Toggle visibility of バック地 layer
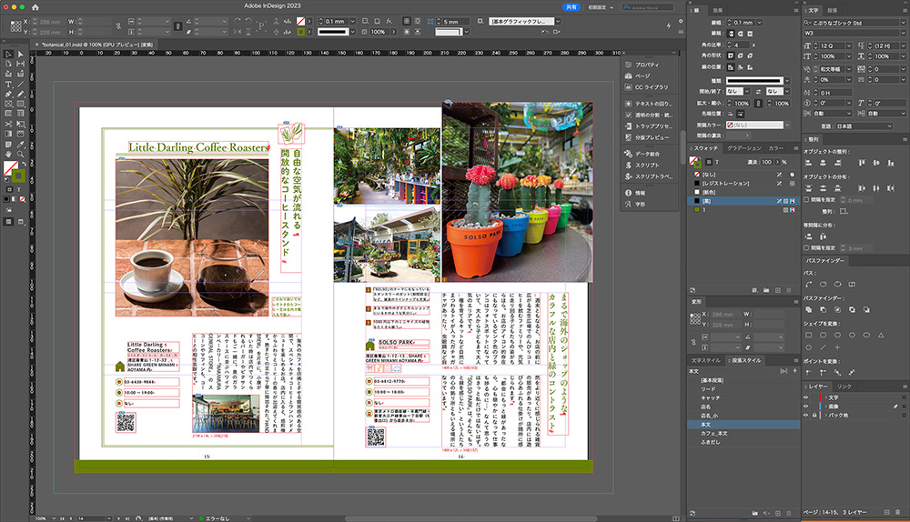The width and height of the screenshot is (910, 522). (806, 415)
